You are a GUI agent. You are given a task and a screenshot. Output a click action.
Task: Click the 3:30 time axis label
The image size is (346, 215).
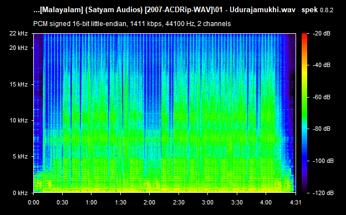pos(237,202)
